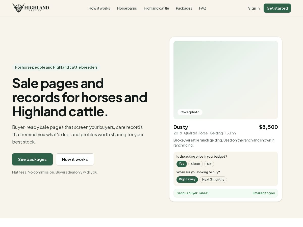Click the Flat fees. No commission note
303x227 pixels.
coord(55,172)
